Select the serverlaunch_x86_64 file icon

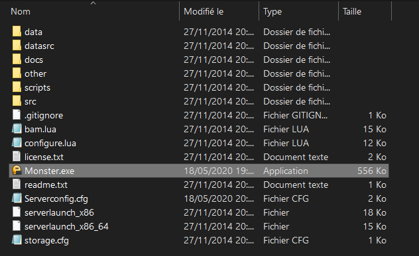17,226
